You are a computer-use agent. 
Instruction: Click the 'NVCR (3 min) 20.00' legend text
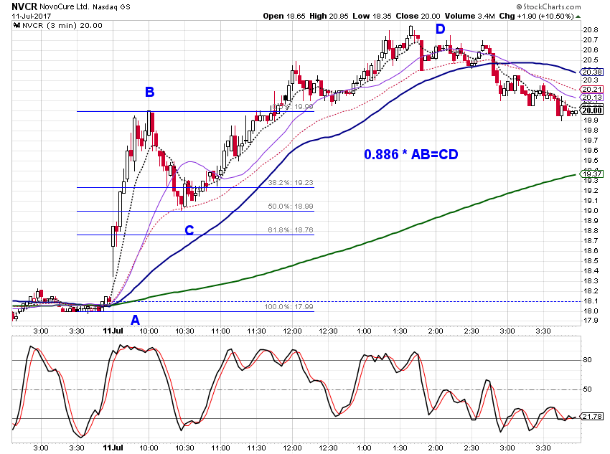(x=62, y=26)
